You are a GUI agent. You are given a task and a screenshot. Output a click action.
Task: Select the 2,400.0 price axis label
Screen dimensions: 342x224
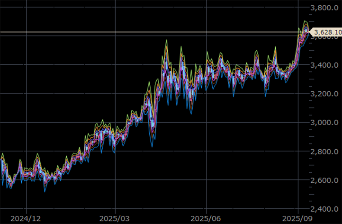tap(324, 209)
